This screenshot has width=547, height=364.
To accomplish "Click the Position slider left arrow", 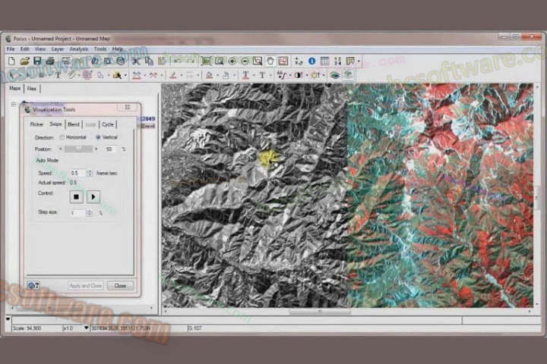I will [x=61, y=149].
